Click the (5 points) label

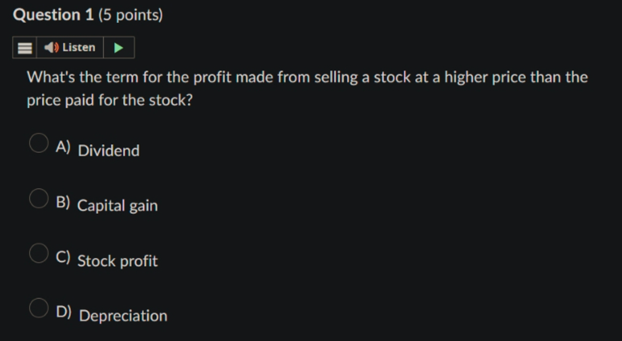click(130, 15)
